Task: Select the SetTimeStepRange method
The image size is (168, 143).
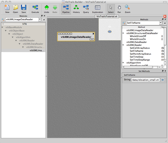Action: (140, 60)
